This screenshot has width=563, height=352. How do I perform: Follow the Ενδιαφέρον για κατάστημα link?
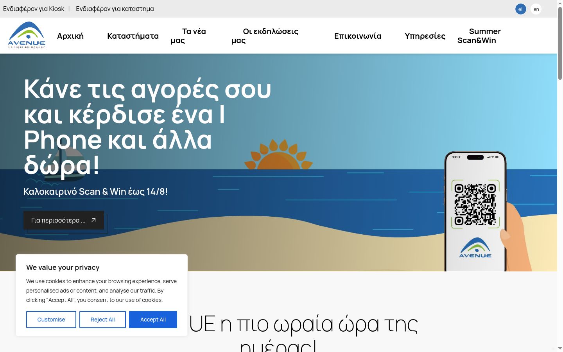click(115, 9)
